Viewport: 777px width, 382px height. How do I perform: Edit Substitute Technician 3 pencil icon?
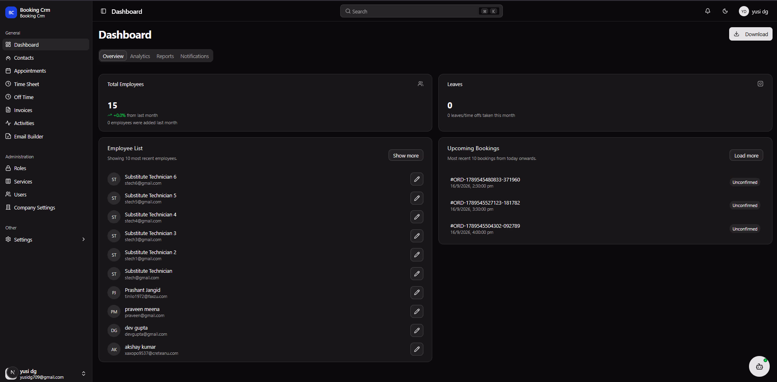(417, 236)
